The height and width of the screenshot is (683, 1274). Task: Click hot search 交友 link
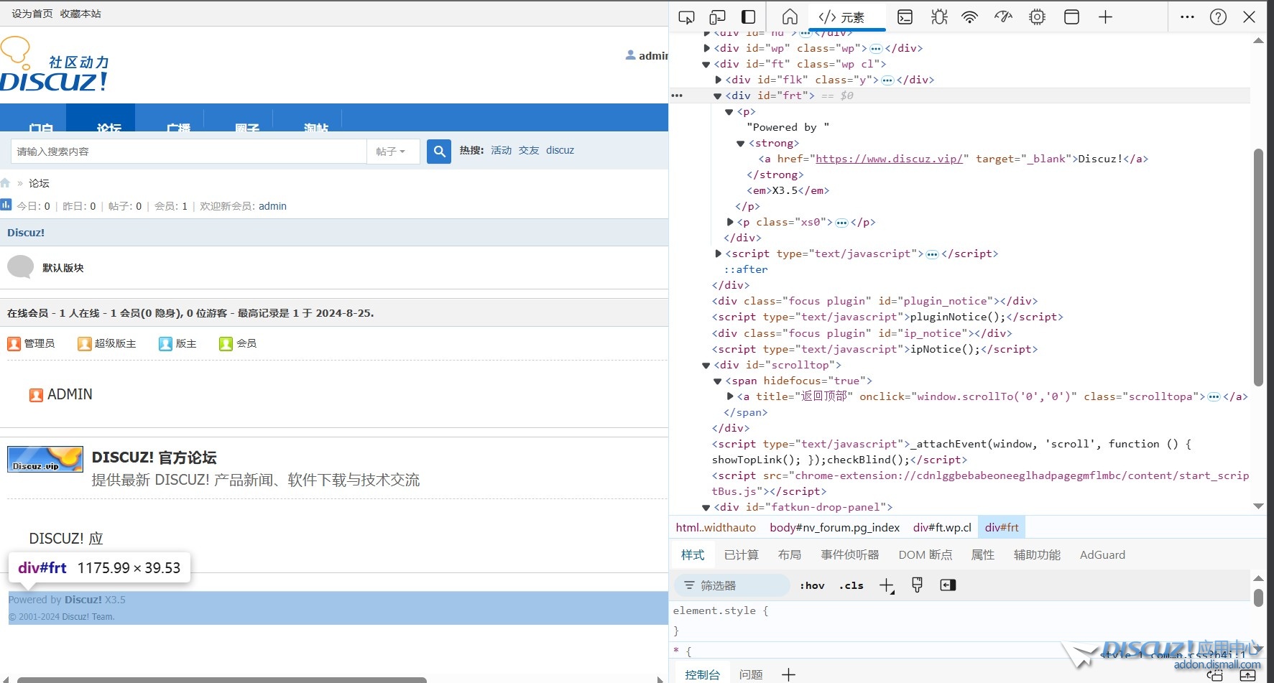click(x=529, y=150)
